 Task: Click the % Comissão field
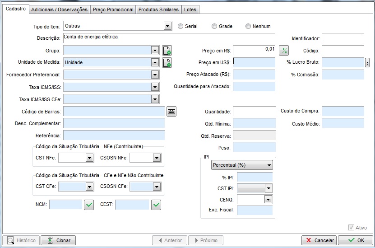point(343,75)
